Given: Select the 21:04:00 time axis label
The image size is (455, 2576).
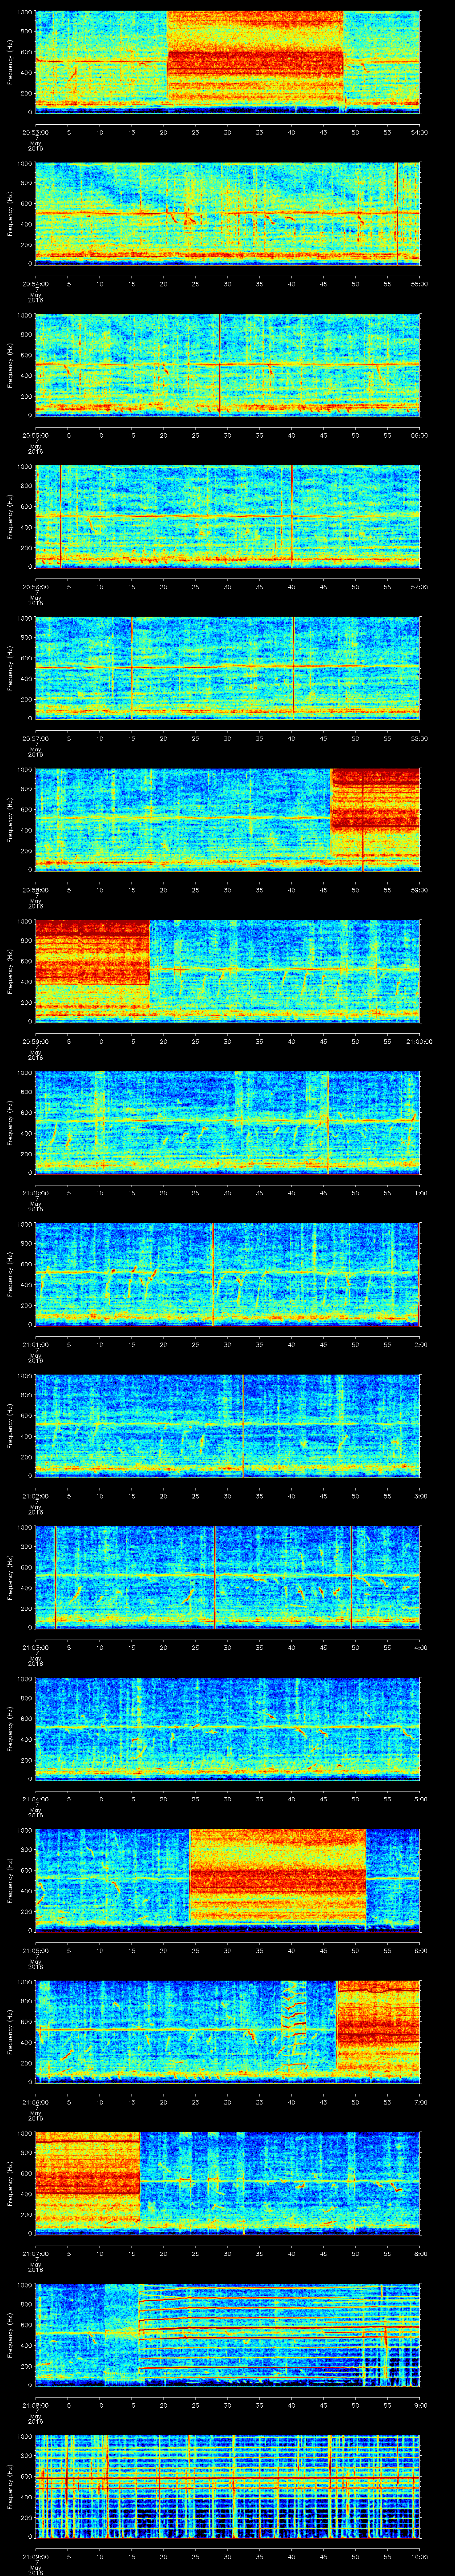Looking at the screenshot, I should click(x=35, y=1799).
